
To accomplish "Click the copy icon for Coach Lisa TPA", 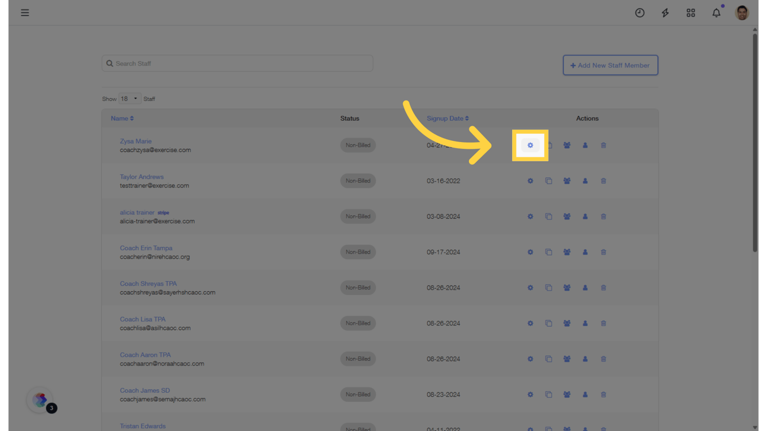I will 549,323.
